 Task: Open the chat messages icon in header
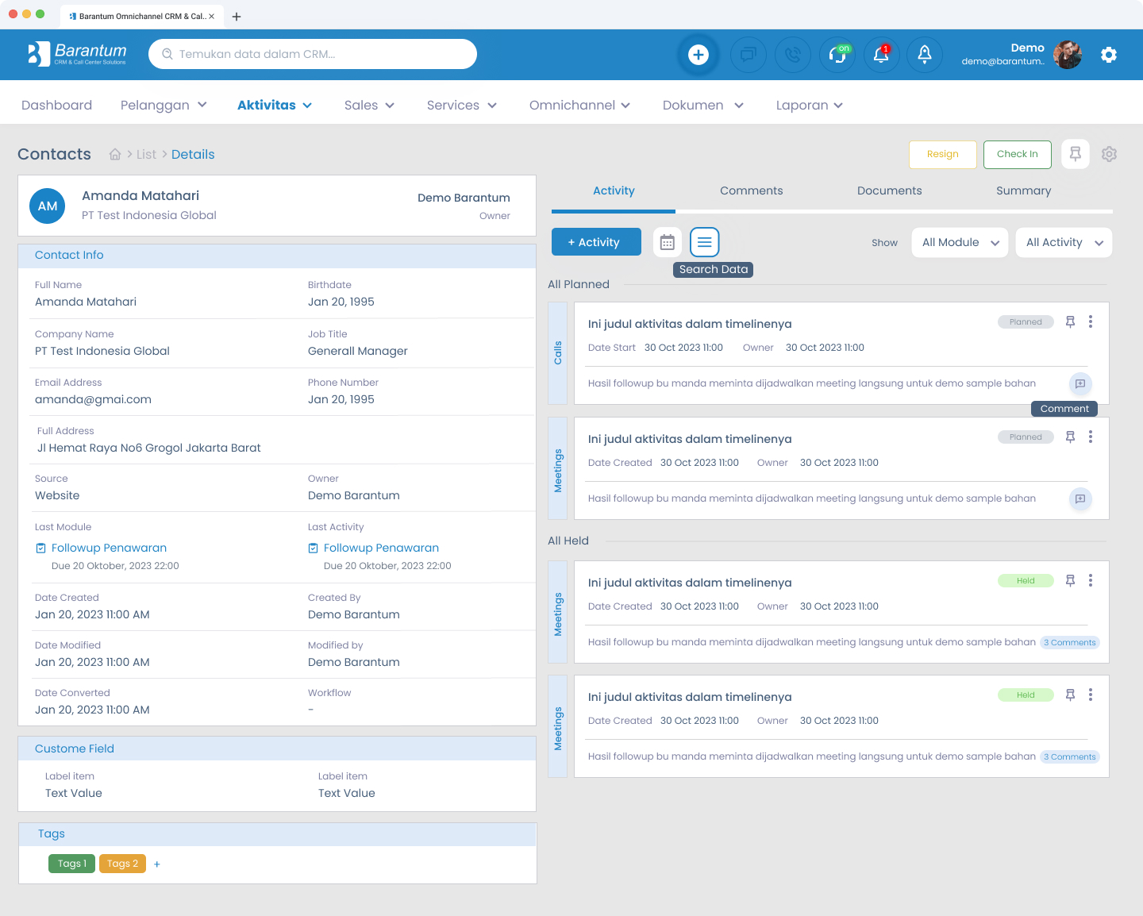tap(748, 55)
